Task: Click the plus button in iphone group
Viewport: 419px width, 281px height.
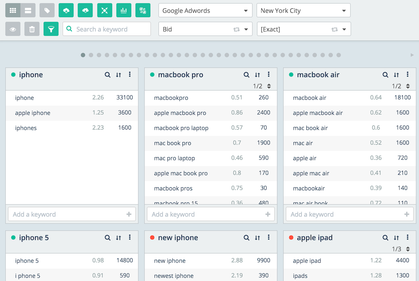Action: (129, 214)
